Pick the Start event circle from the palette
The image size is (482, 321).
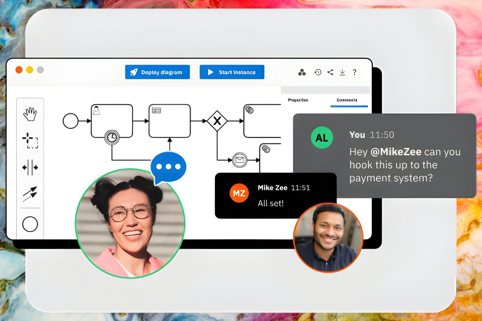30,224
